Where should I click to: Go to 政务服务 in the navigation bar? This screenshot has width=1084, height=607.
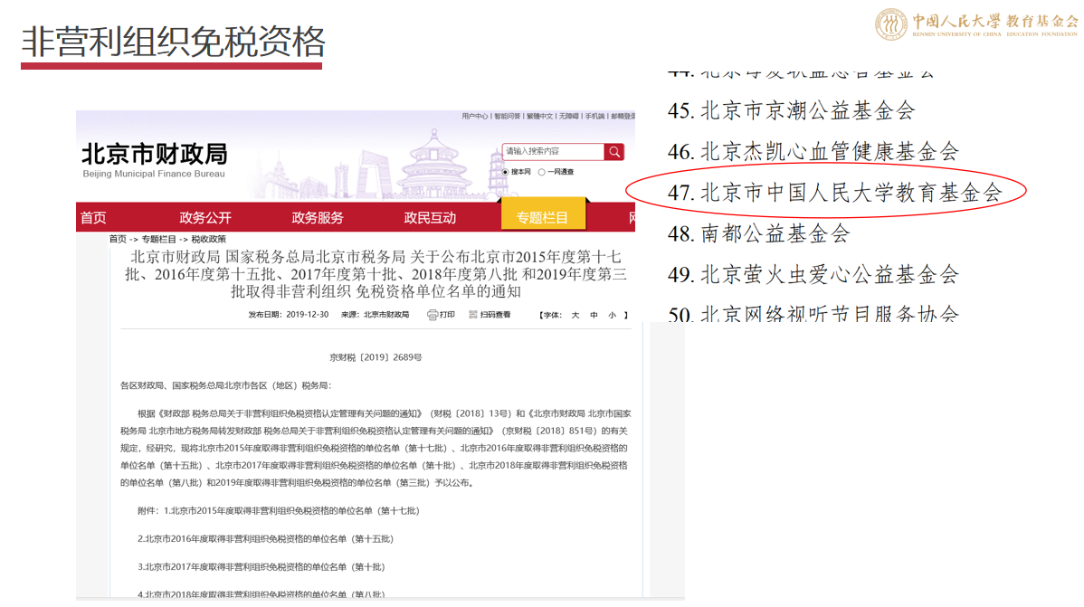coord(318,217)
